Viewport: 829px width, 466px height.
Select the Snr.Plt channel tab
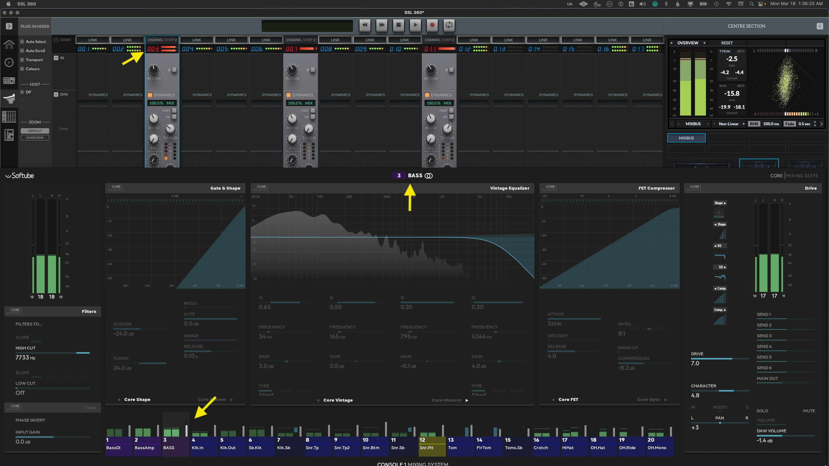tap(432, 447)
